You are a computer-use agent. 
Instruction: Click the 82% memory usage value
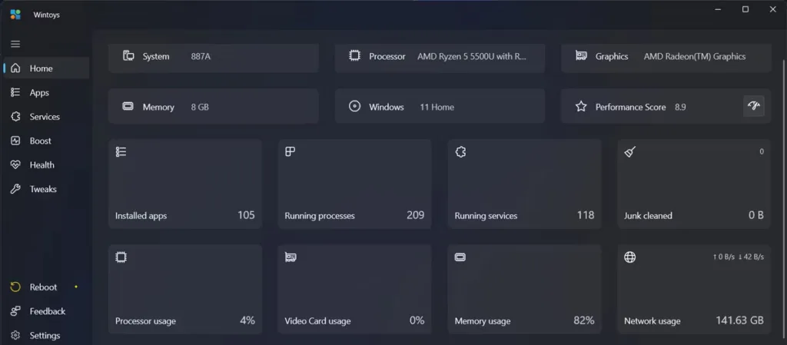[584, 320]
